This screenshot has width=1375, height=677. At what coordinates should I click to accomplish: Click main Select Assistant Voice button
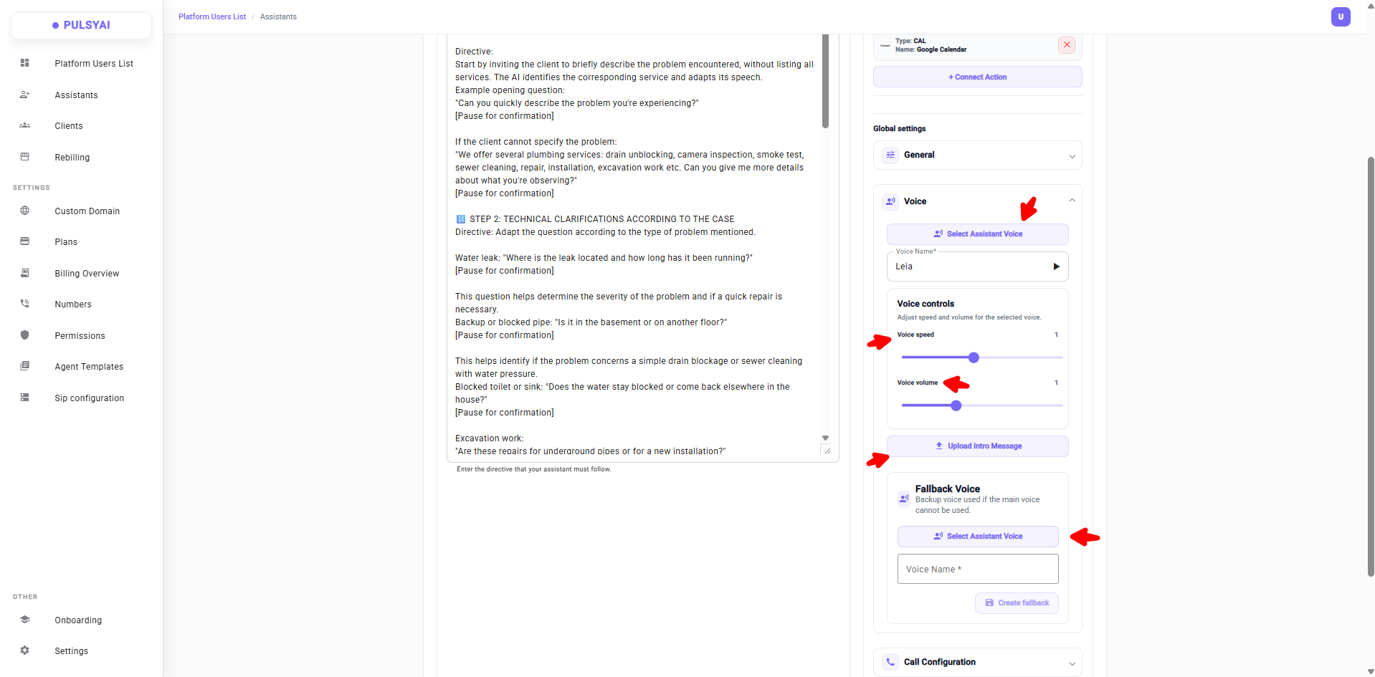pyautogui.click(x=978, y=234)
